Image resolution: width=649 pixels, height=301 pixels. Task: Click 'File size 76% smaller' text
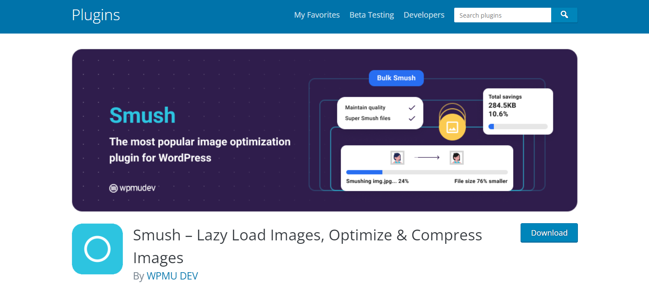click(481, 181)
